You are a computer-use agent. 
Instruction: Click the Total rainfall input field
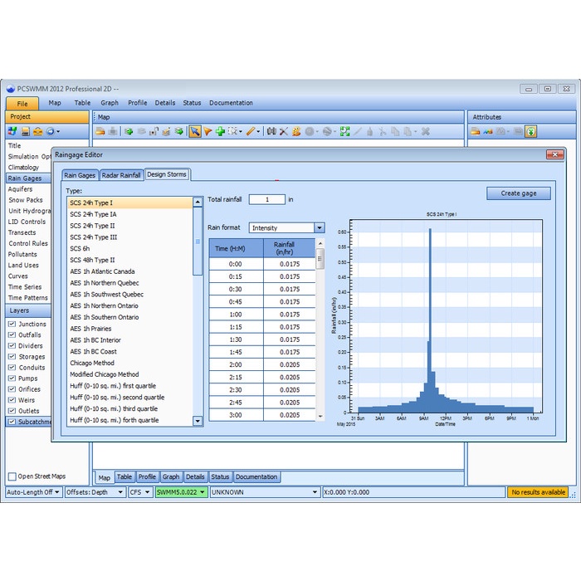(267, 199)
